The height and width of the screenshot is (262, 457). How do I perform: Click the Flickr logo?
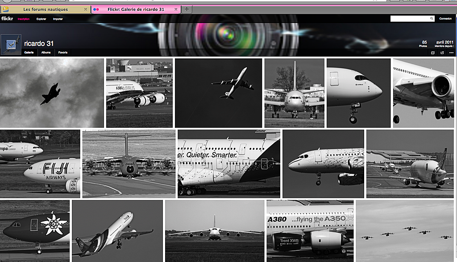[x=7, y=19]
